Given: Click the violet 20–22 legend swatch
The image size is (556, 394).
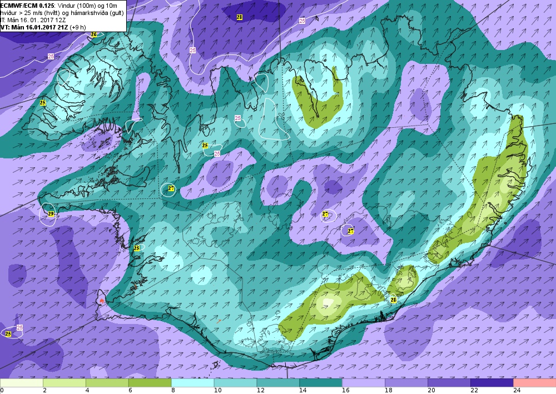Looking at the screenshot, I should coord(449,383).
